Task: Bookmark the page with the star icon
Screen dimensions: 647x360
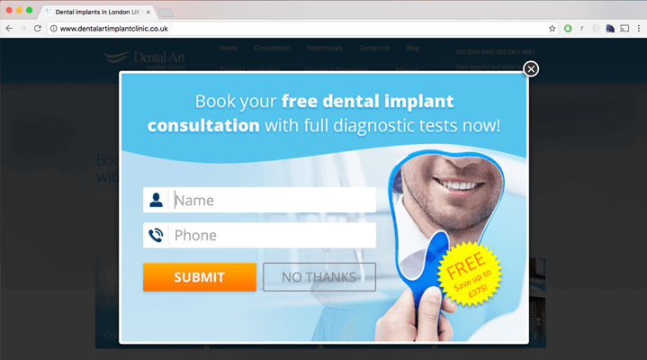Action: click(x=553, y=29)
